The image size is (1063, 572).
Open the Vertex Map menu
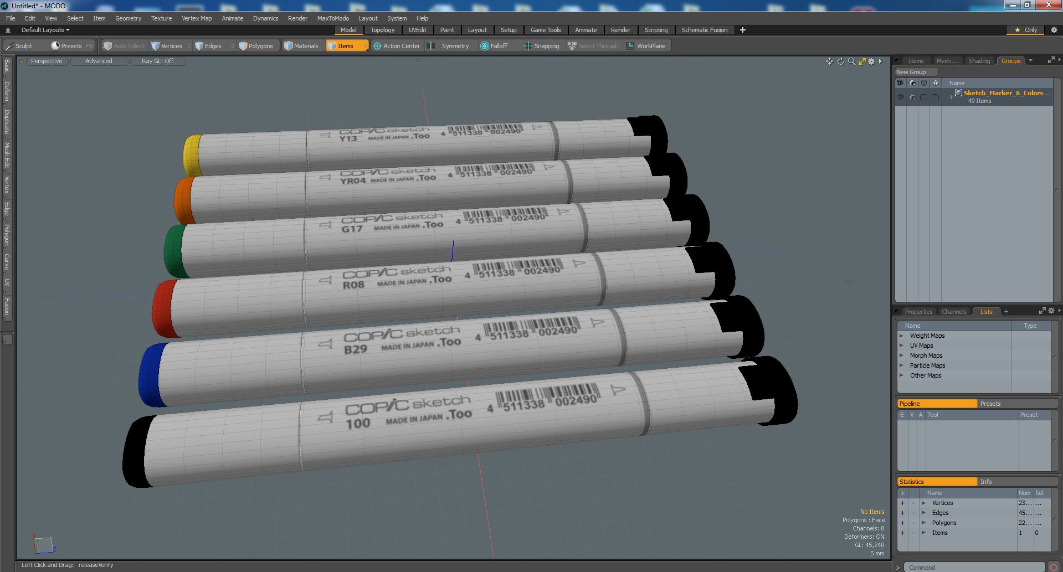[x=197, y=18]
